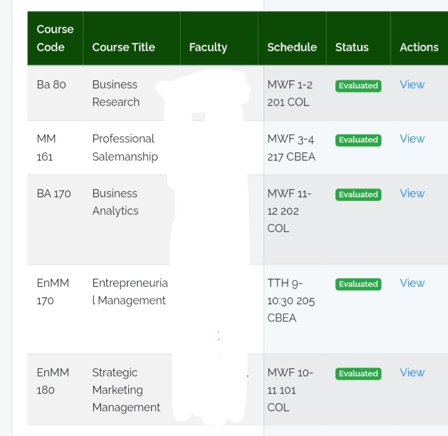Click Evaluated badge in BA 170 row
The height and width of the screenshot is (436, 448).
point(358,195)
